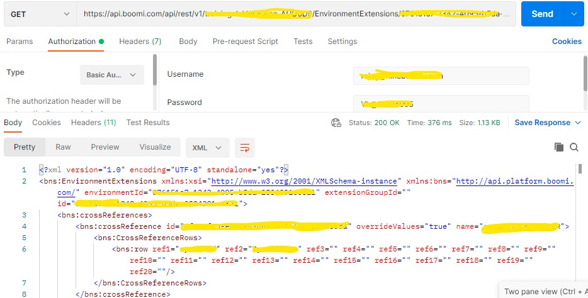588x298 pixels.
Task: Open the response search magnifier icon
Action: coord(574,147)
